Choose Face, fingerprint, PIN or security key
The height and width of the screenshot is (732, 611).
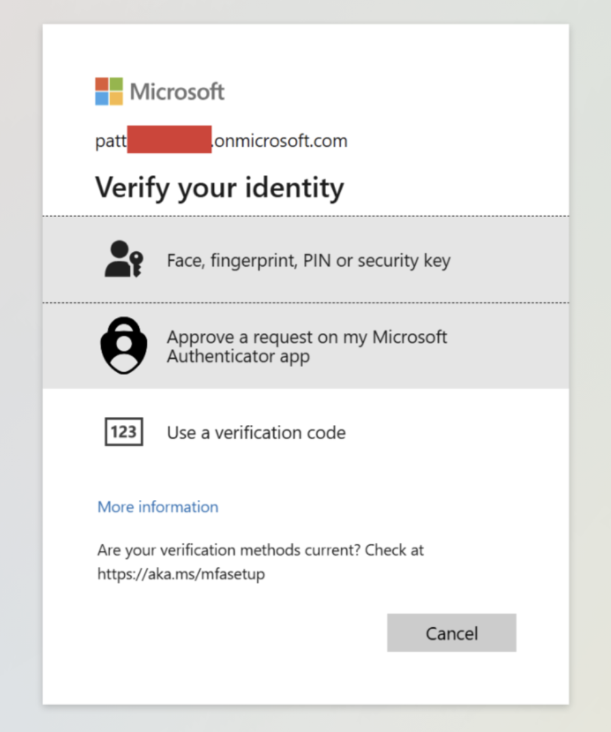pos(308,260)
